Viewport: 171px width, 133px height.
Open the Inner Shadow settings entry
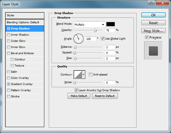coord(25,35)
